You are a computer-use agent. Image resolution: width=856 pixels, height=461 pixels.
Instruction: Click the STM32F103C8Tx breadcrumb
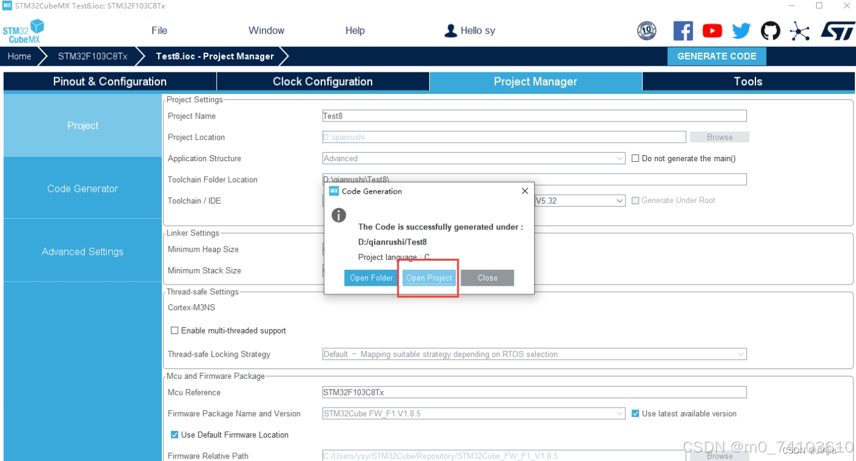pyautogui.click(x=93, y=56)
